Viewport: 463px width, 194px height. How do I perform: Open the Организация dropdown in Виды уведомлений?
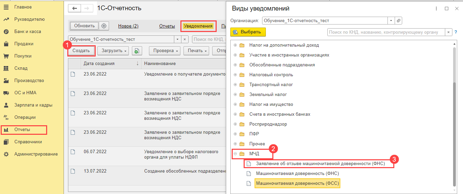[x=391, y=21]
